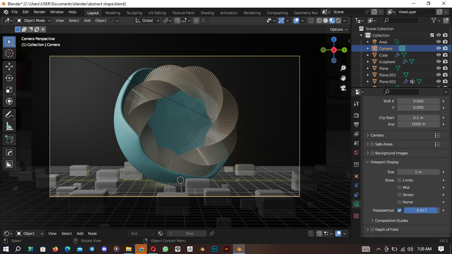
Task: Enable the Name checkbox
Action: [x=399, y=202]
